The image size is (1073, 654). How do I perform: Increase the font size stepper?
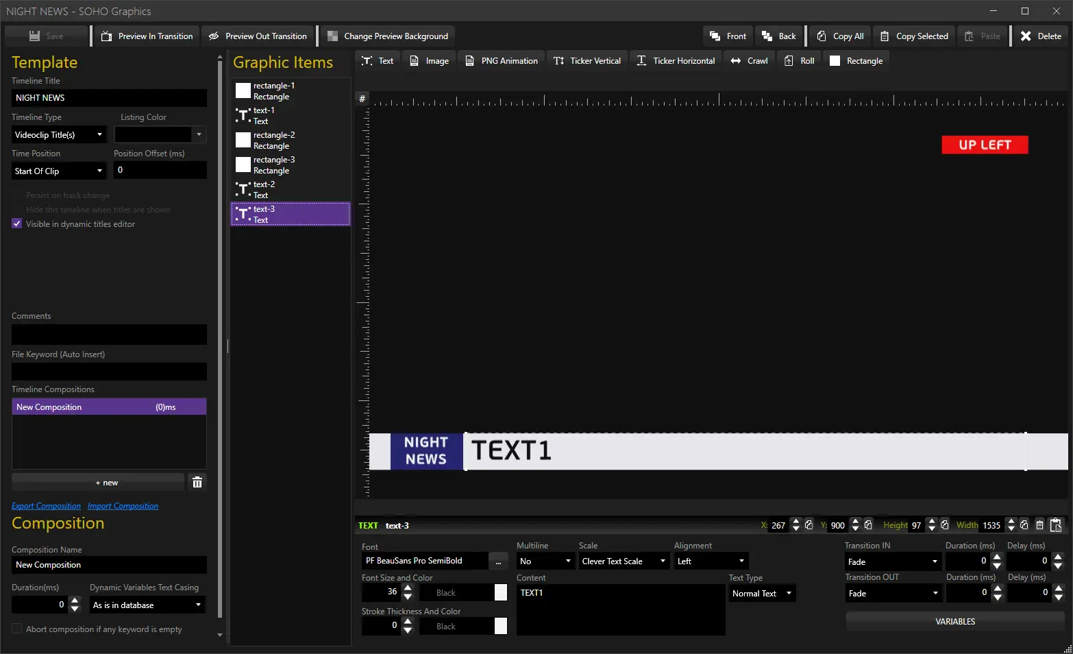[x=408, y=588]
